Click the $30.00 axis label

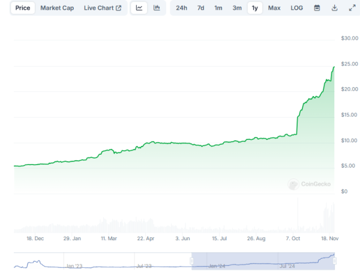(349, 38)
